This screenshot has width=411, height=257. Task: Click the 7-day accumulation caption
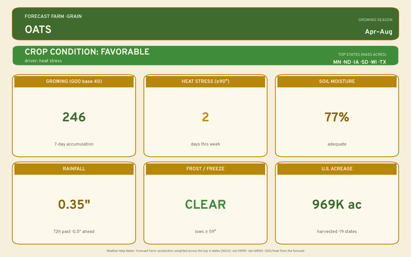click(74, 144)
